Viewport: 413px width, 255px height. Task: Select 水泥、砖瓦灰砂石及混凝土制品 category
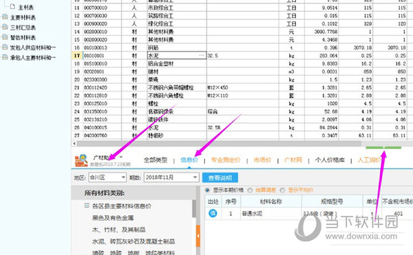(134, 241)
